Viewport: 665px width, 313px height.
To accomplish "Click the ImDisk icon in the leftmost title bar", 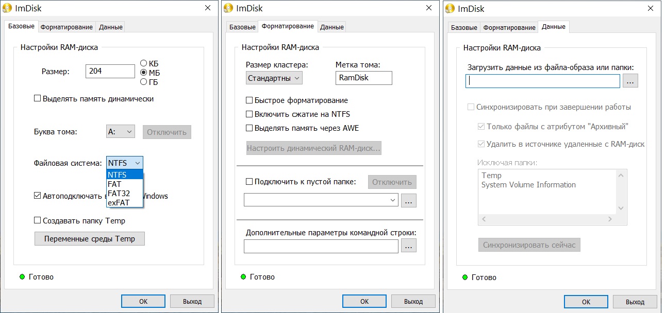I will click(x=8, y=8).
